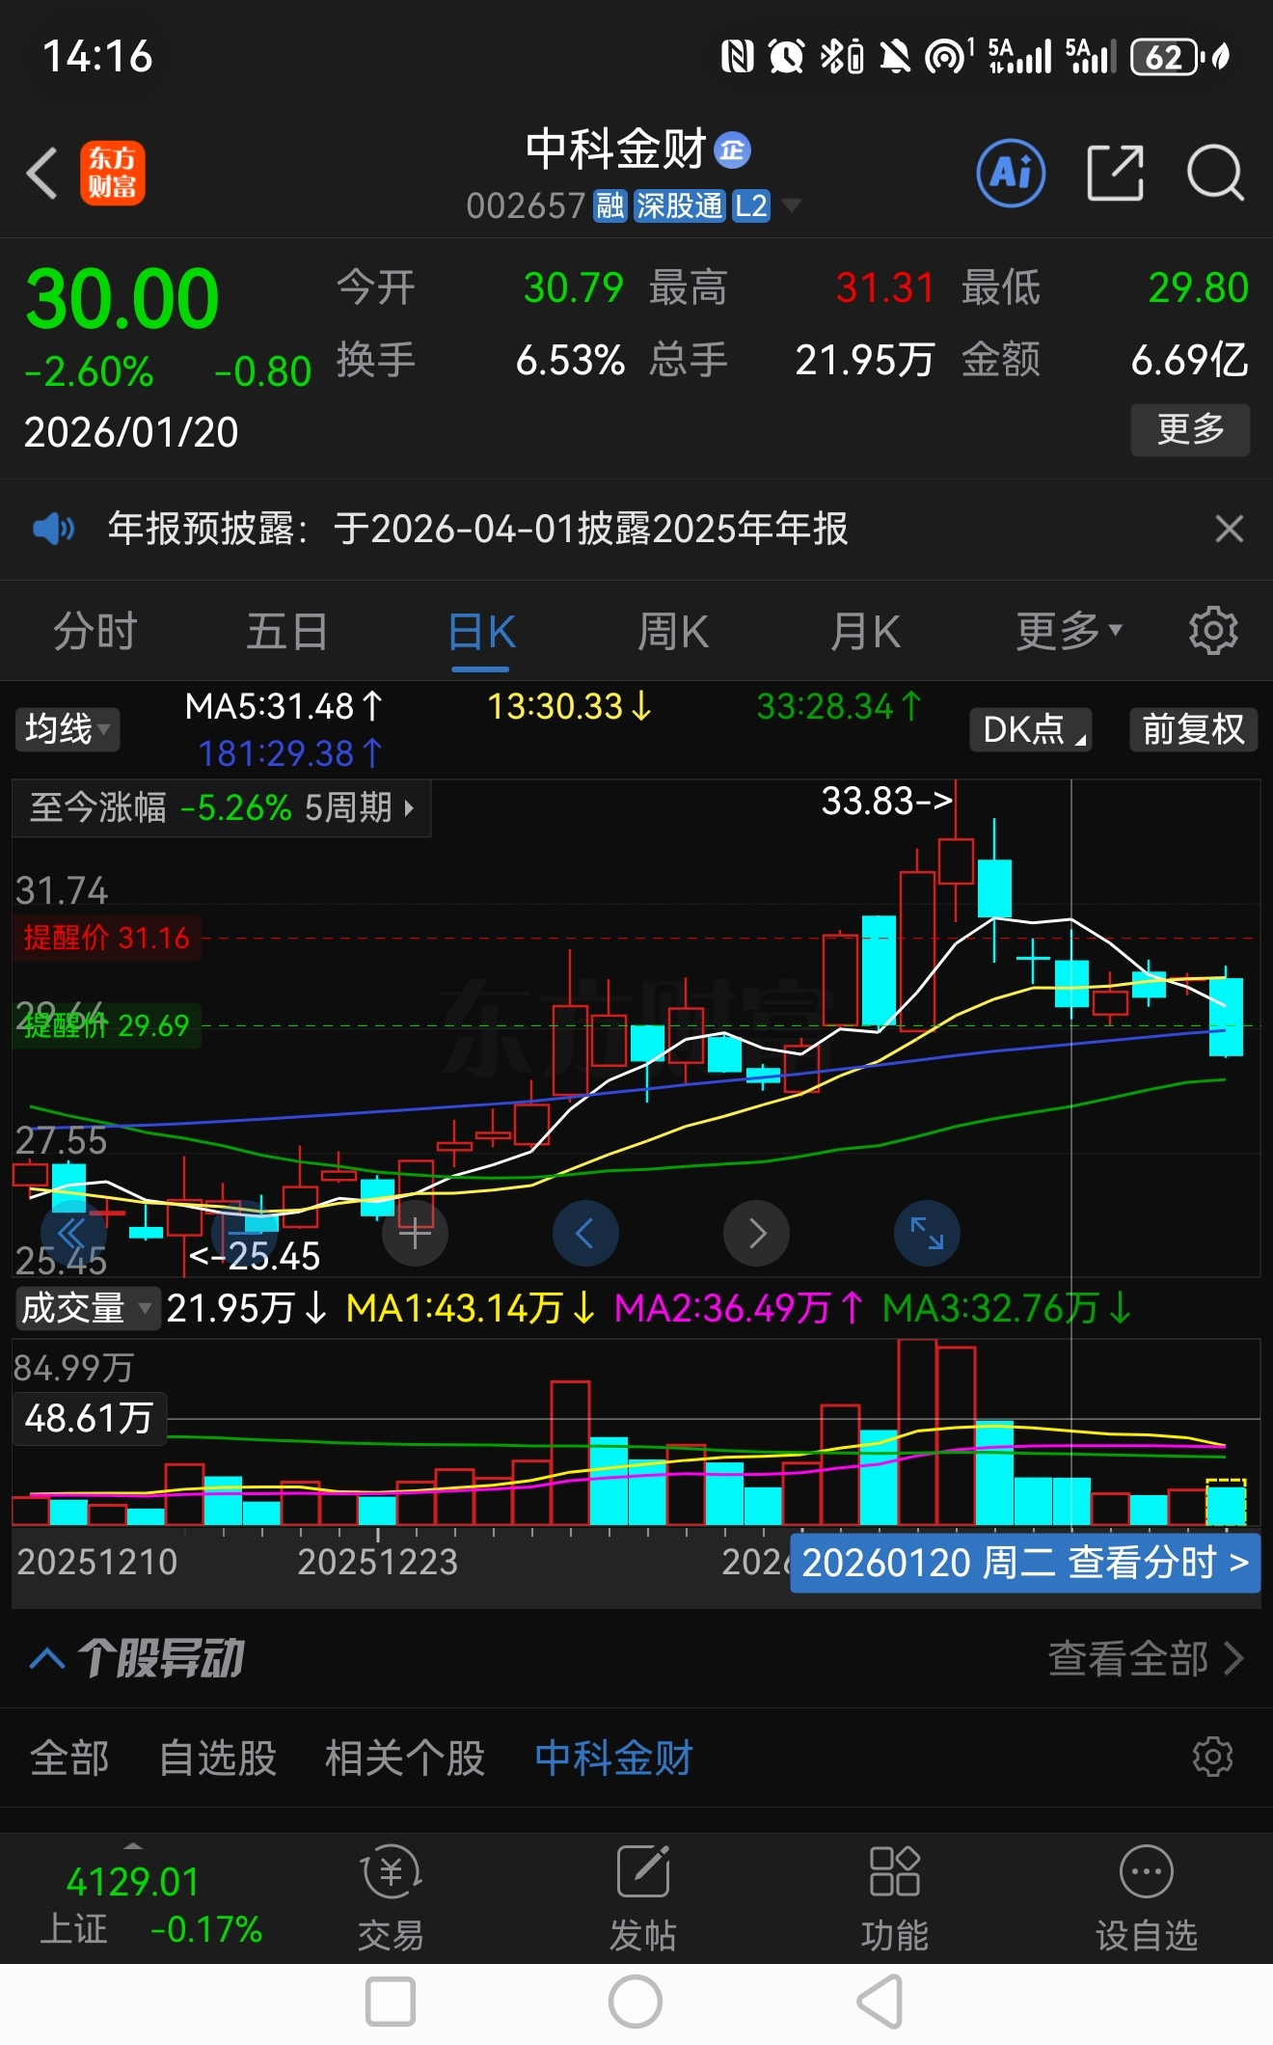Collapse the 个股异动 section
This screenshot has height=2045, width=1273.
[47, 1659]
